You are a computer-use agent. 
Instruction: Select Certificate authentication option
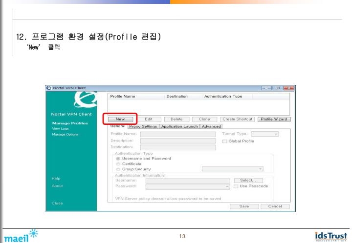118,164
